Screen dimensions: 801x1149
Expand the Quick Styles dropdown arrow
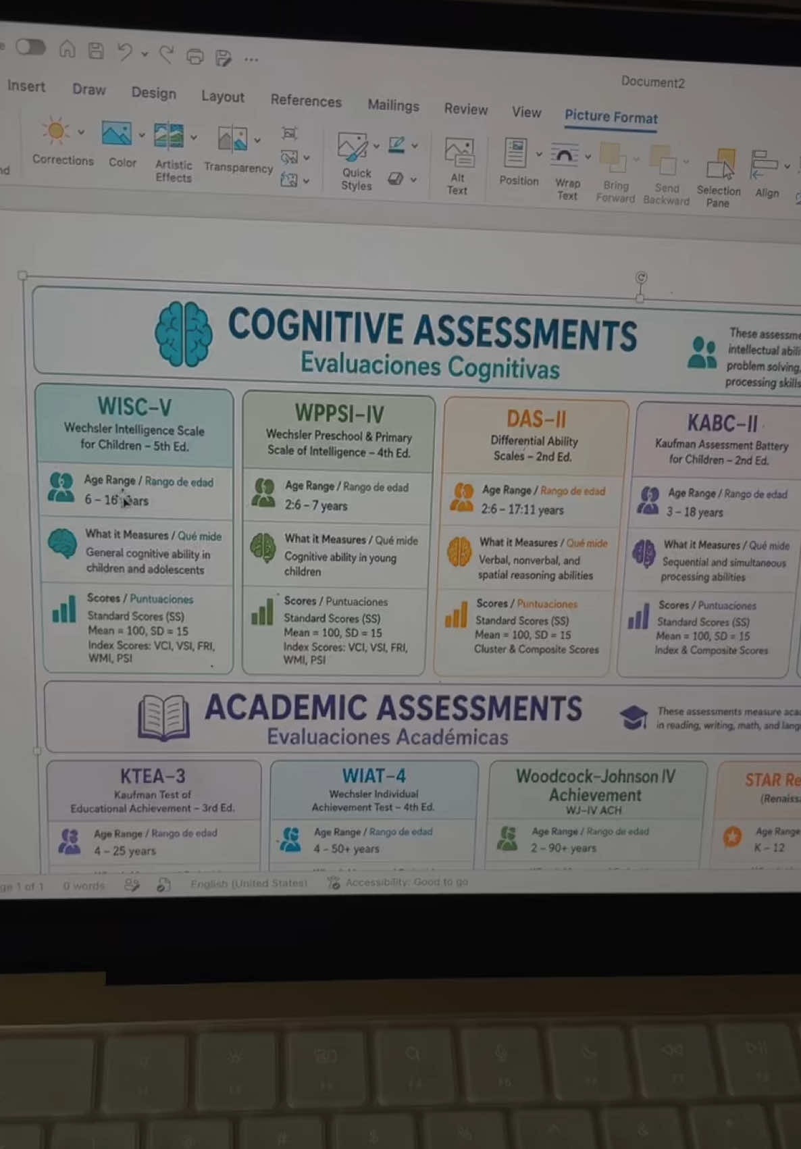(x=376, y=147)
